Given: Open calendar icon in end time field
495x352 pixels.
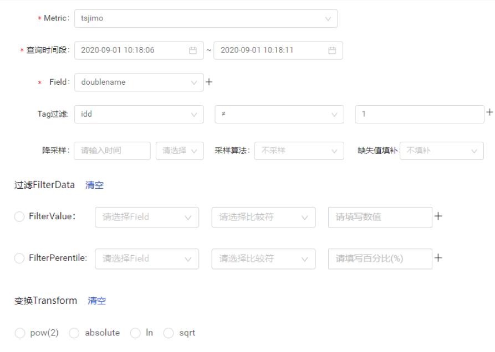Looking at the screenshot, I should (x=332, y=50).
